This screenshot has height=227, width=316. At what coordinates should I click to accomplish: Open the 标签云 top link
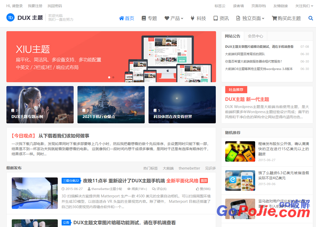pyautogui.click(x=220, y=6)
